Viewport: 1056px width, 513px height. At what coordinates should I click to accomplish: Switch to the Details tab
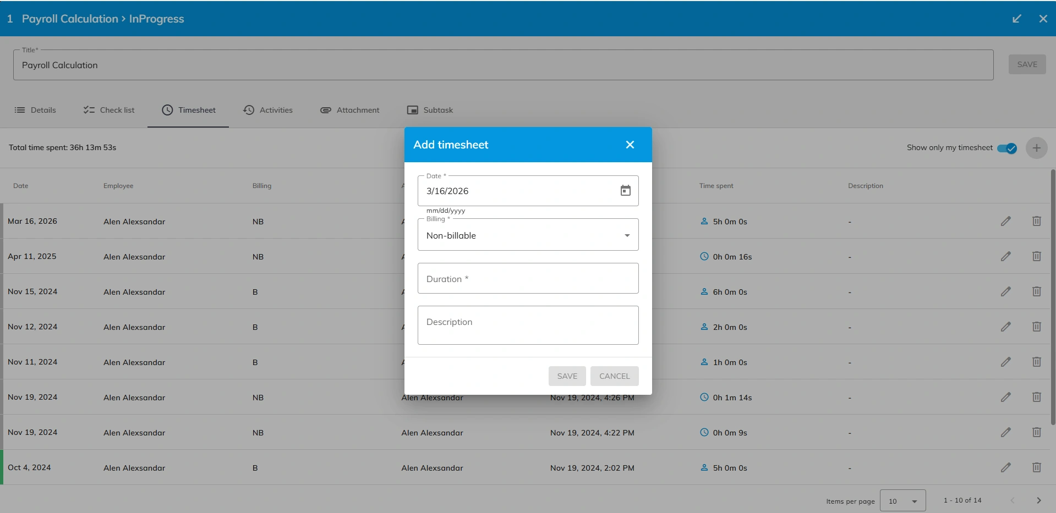[35, 110]
